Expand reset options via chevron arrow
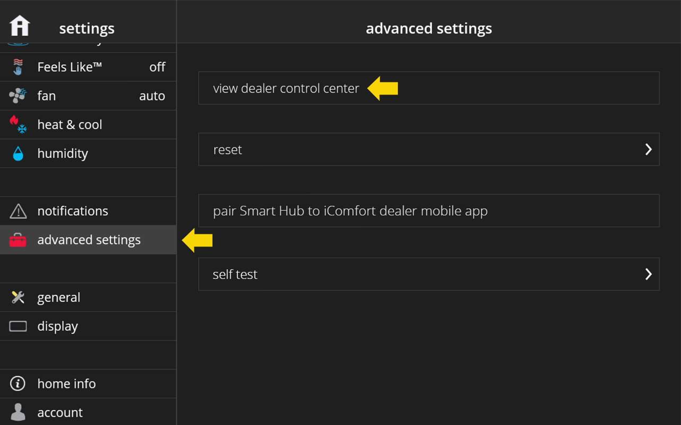Viewport: 681px width, 425px height. pyautogui.click(x=648, y=149)
